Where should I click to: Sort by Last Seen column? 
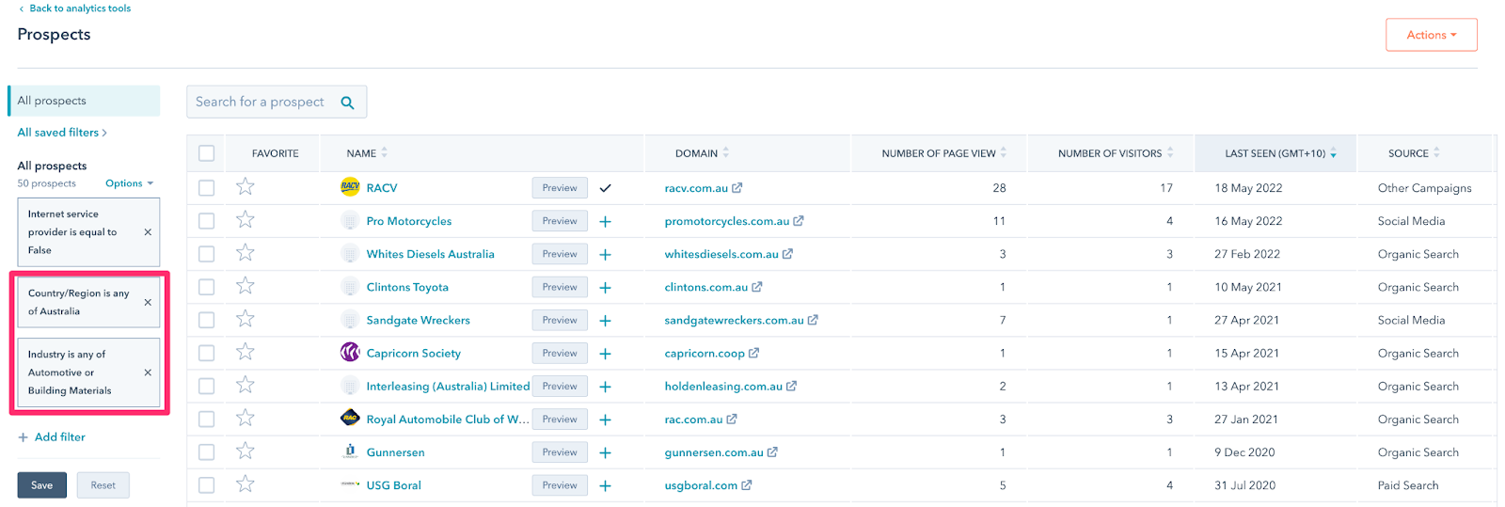click(1275, 153)
